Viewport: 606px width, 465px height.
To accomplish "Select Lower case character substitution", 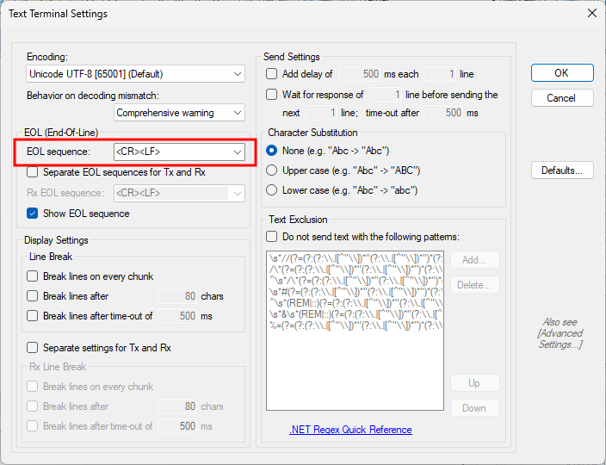I will click(x=272, y=190).
